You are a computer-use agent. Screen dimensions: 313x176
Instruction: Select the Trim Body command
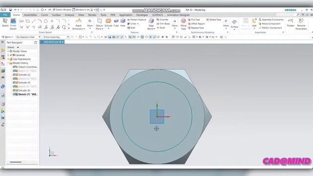(163, 24)
